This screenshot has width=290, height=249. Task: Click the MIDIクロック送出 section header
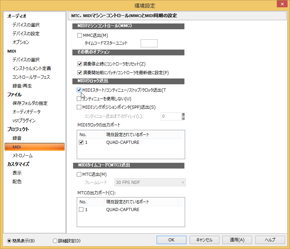tap(129, 81)
